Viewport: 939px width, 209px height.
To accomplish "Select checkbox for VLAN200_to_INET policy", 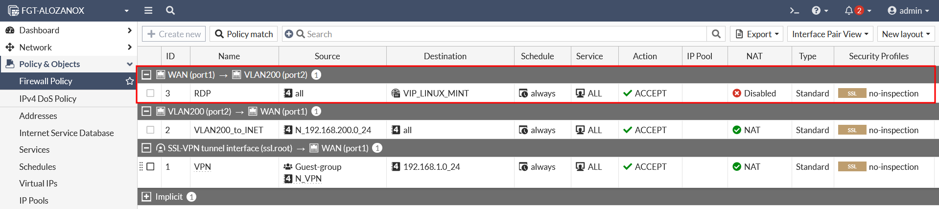I will click(150, 130).
